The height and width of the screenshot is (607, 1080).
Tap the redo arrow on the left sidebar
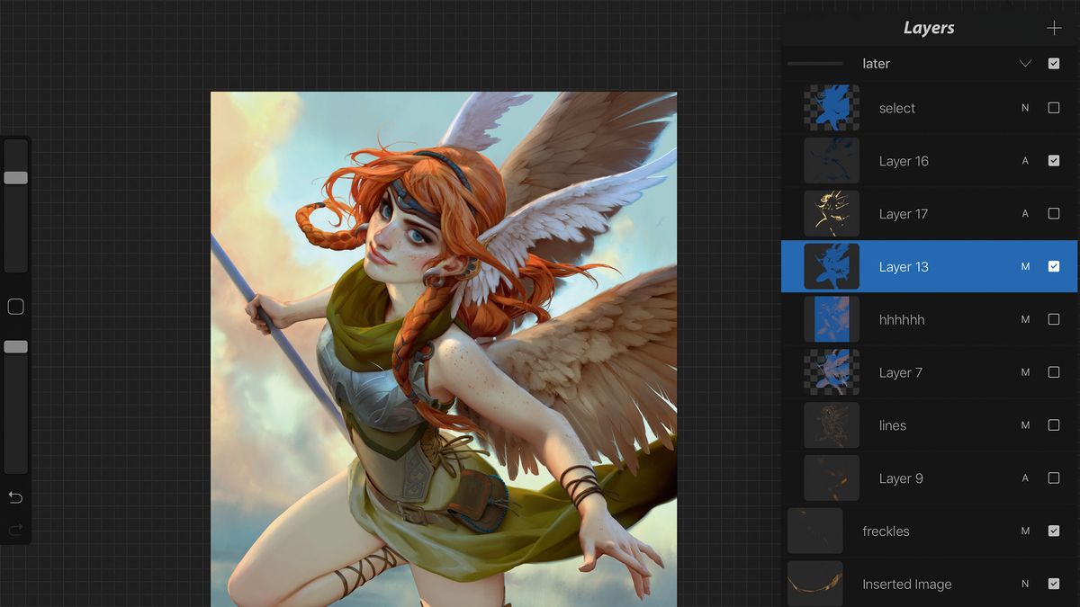click(15, 529)
